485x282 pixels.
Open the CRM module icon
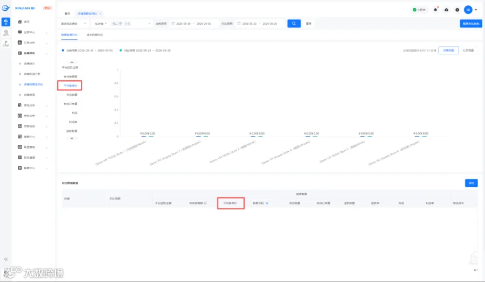click(5, 44)
